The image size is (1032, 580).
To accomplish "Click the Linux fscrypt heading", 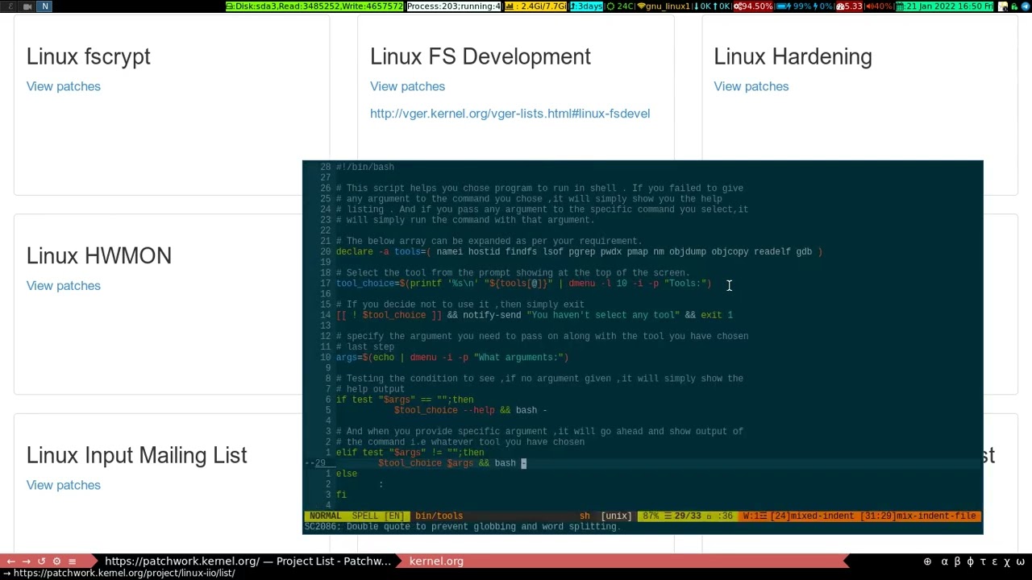I will [x=89, y=56].
